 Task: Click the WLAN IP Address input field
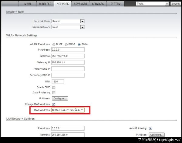coord(68,50)
